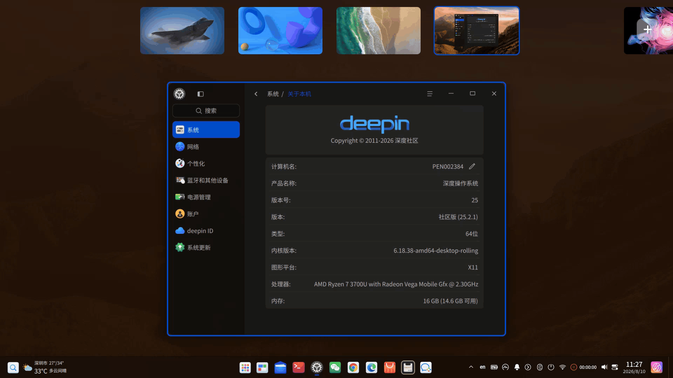Launch the terminal from dock
Image resolution: width=673 pixels, height=378 pixels.
[x=299, y=367]
